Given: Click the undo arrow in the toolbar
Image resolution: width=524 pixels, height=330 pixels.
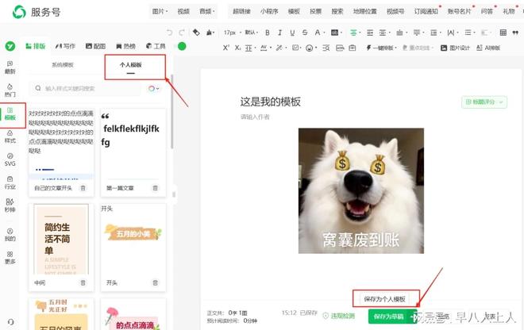Looking at the screenshot, I should [x=169, y=33].
